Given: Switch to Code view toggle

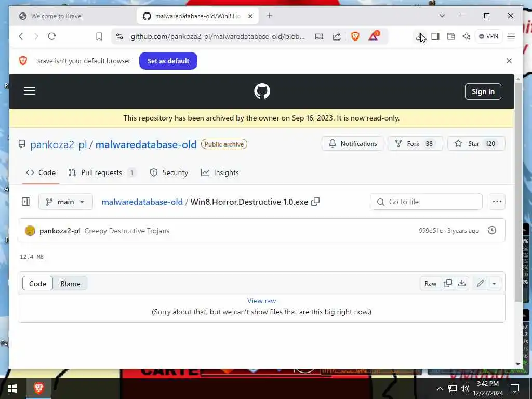Looking at the screenshot, I should click(37, 284).
